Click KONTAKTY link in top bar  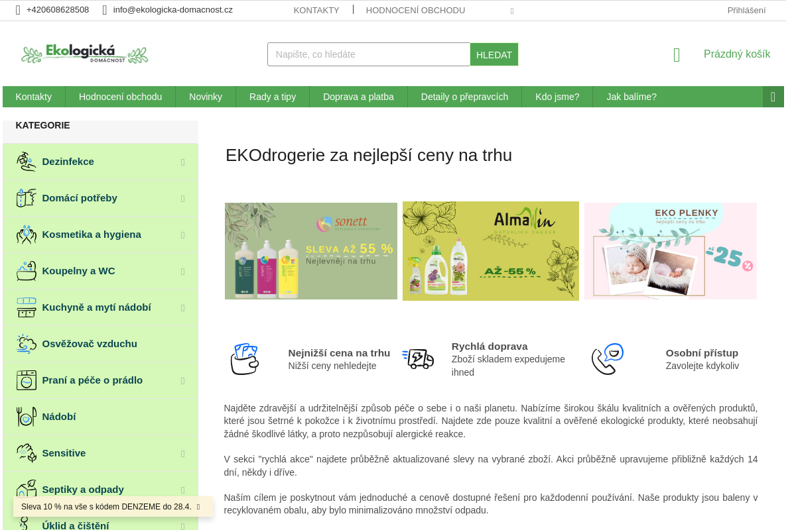pyautogui.click(x=316, y=10)
